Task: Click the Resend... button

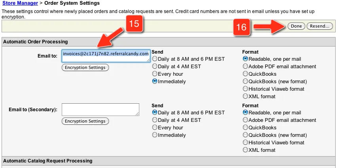Action: pos(319,26)
